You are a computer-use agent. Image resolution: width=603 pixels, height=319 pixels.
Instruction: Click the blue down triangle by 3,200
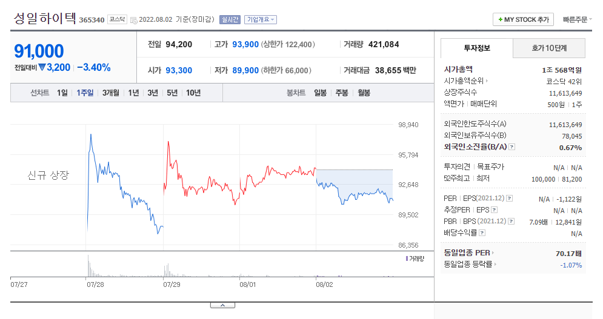click(x=42, y=67)
